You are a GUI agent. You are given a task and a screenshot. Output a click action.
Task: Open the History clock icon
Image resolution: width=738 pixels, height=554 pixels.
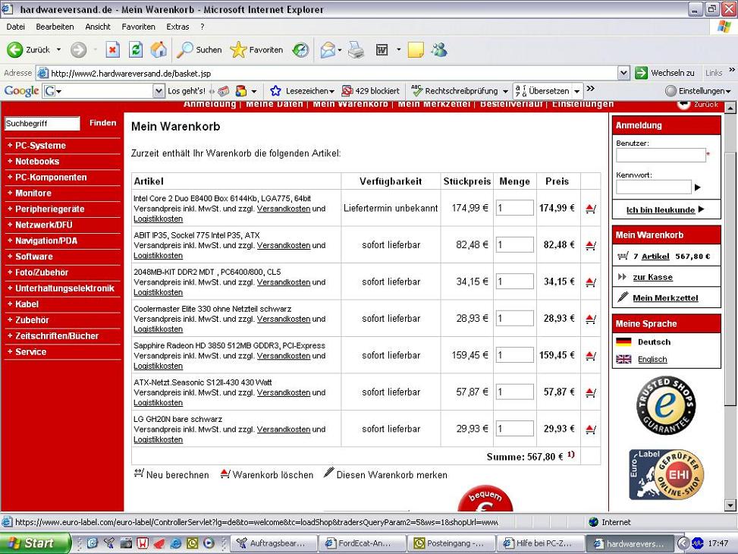point(300,49)
